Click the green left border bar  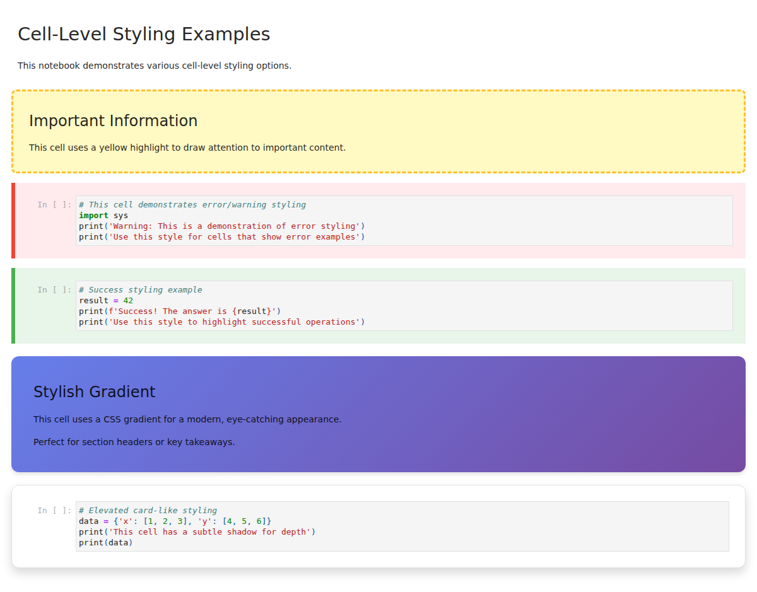(x=13, y=306)
